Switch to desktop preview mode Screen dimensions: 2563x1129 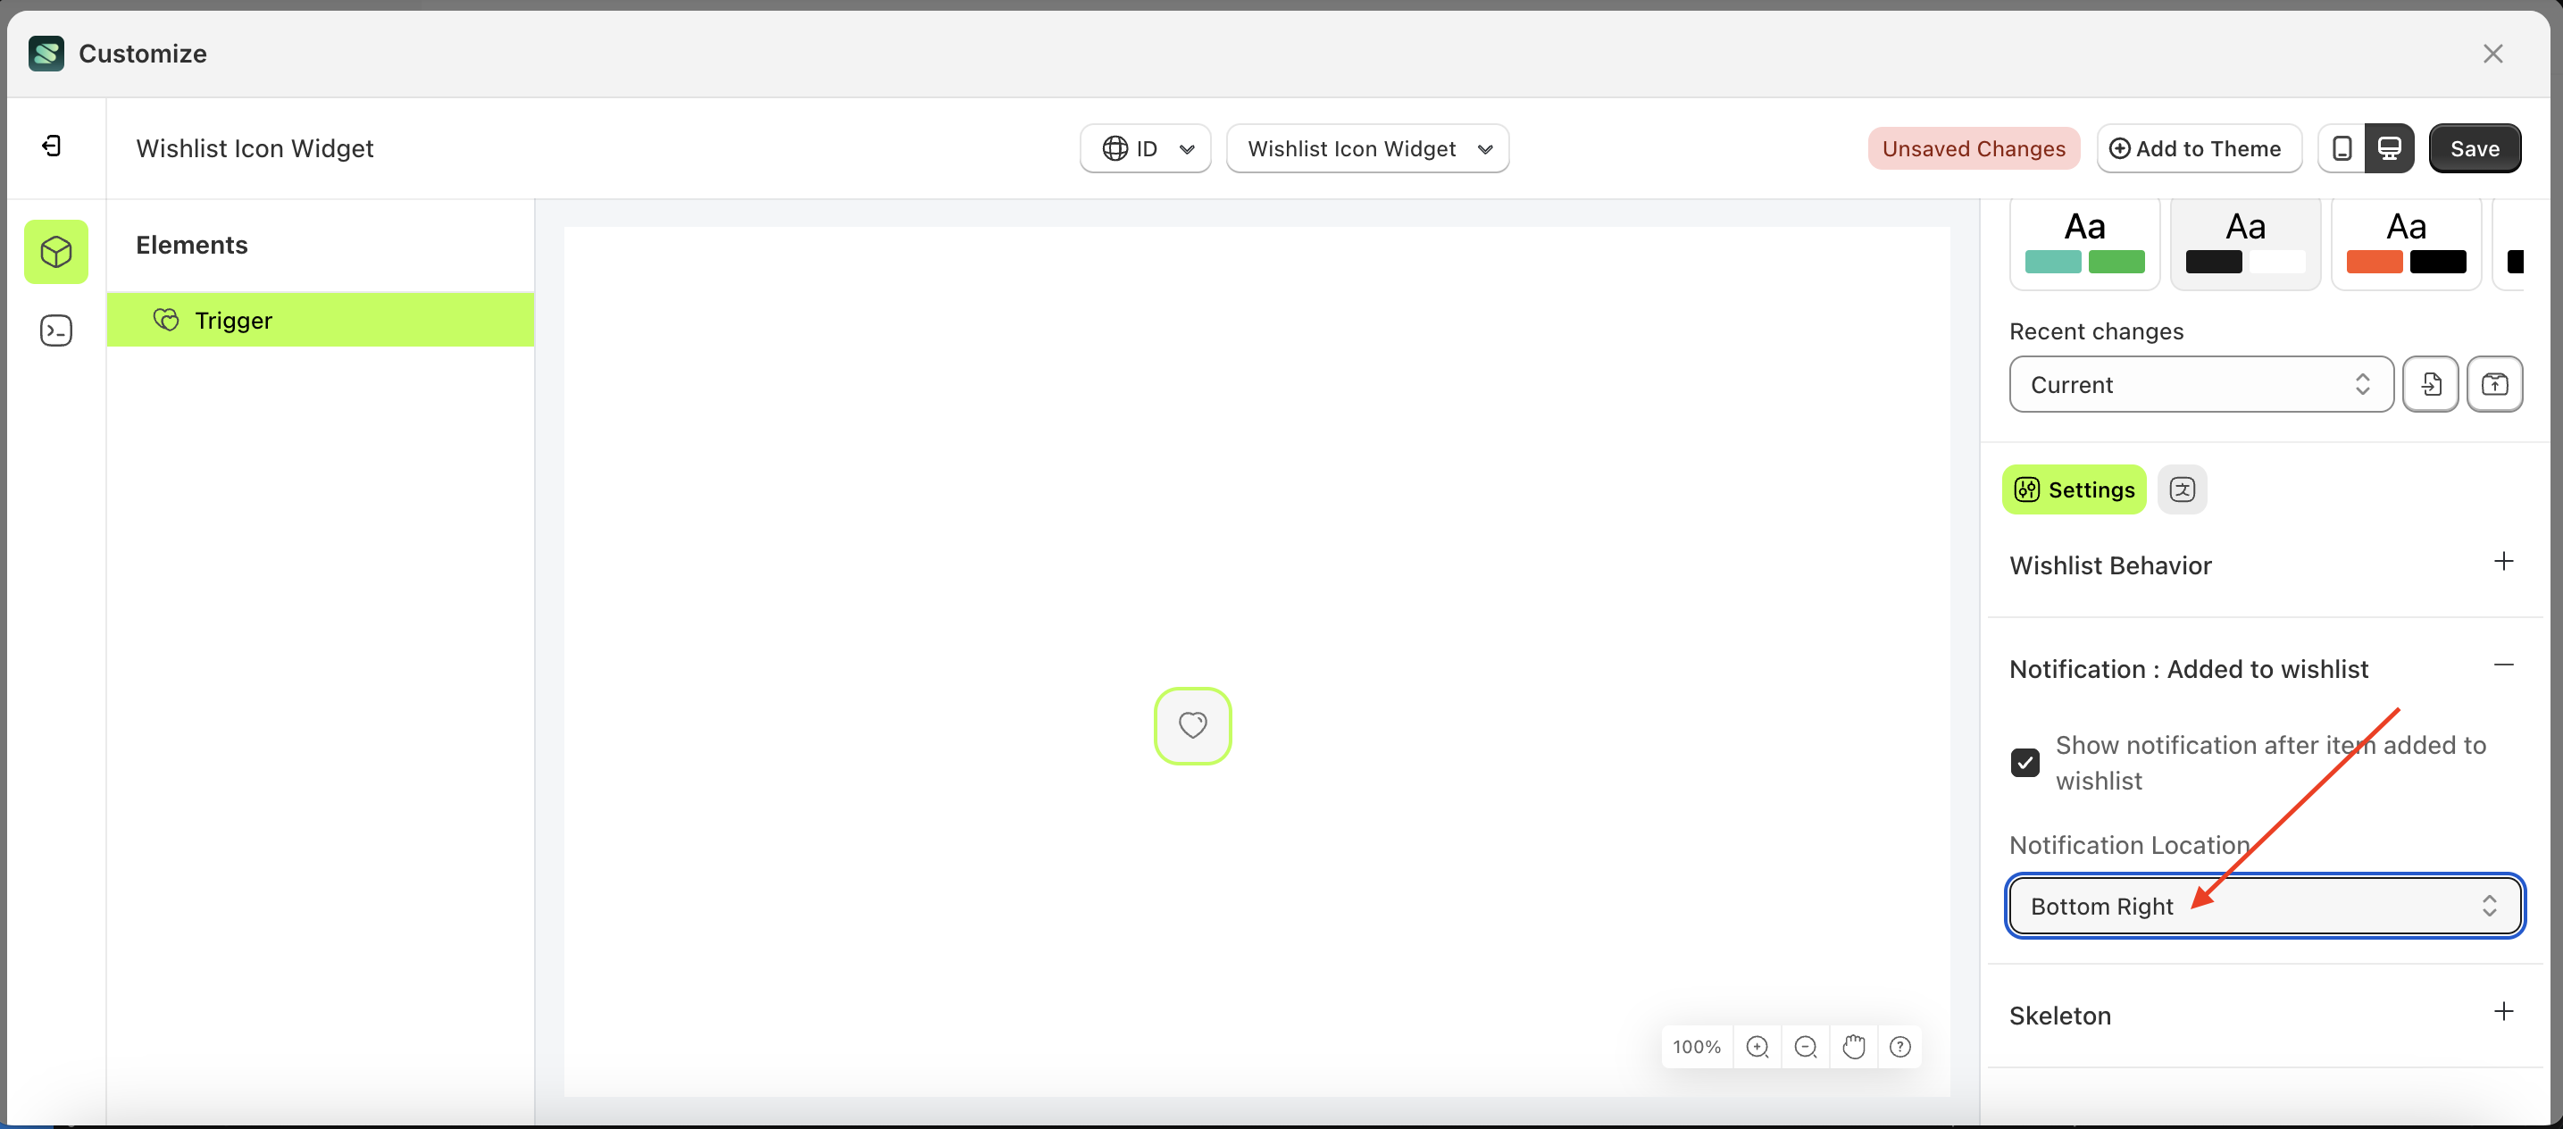point(2390,147)
